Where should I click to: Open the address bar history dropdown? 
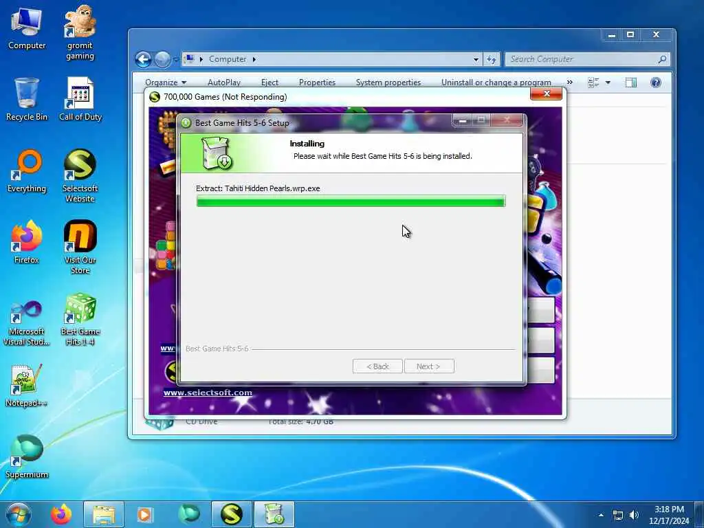[x=476, y=59]
